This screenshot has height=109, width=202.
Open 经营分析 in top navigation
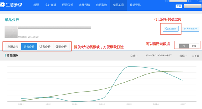pyautogui.click(x=67, y=5)
